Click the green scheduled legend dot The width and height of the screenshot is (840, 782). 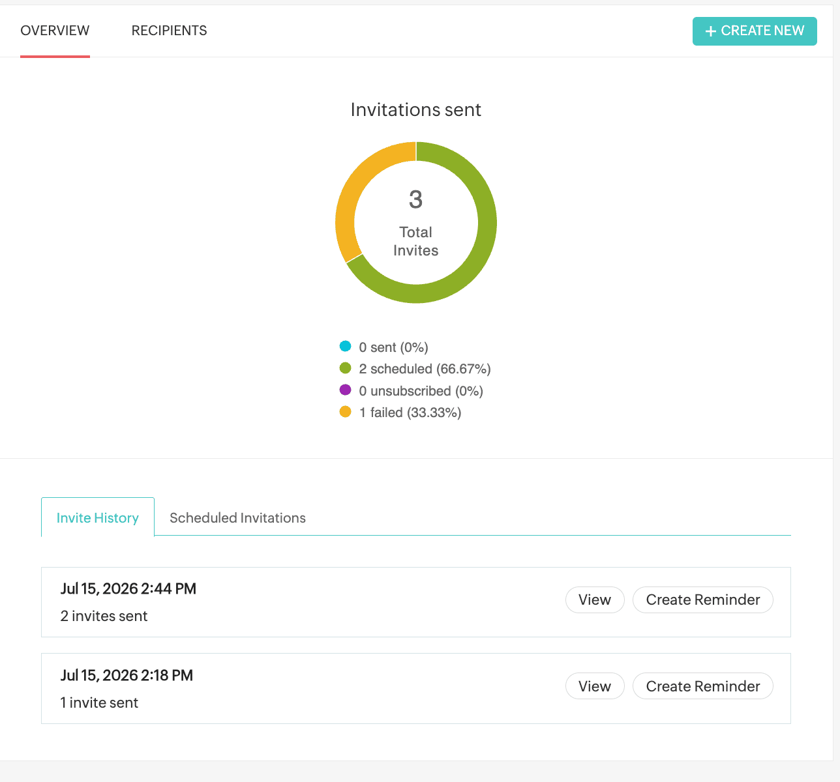[x=346, y=368]
